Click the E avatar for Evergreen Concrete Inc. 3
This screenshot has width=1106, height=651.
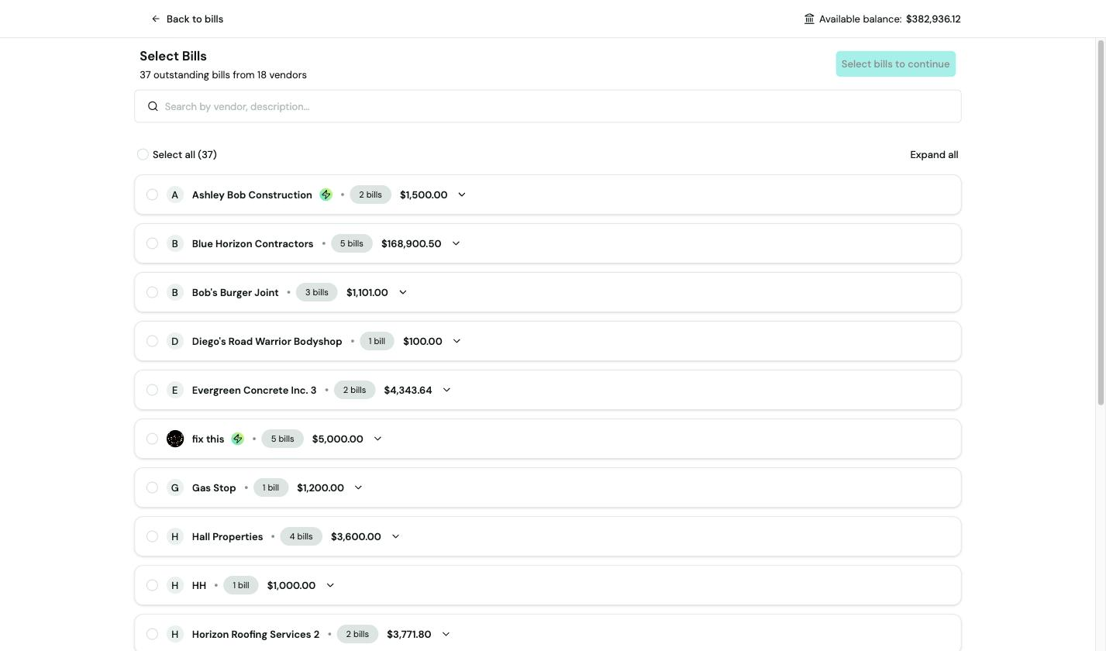click(x=175, y=390)
